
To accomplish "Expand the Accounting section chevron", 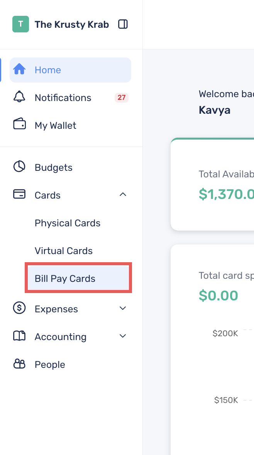I will 123,336.
